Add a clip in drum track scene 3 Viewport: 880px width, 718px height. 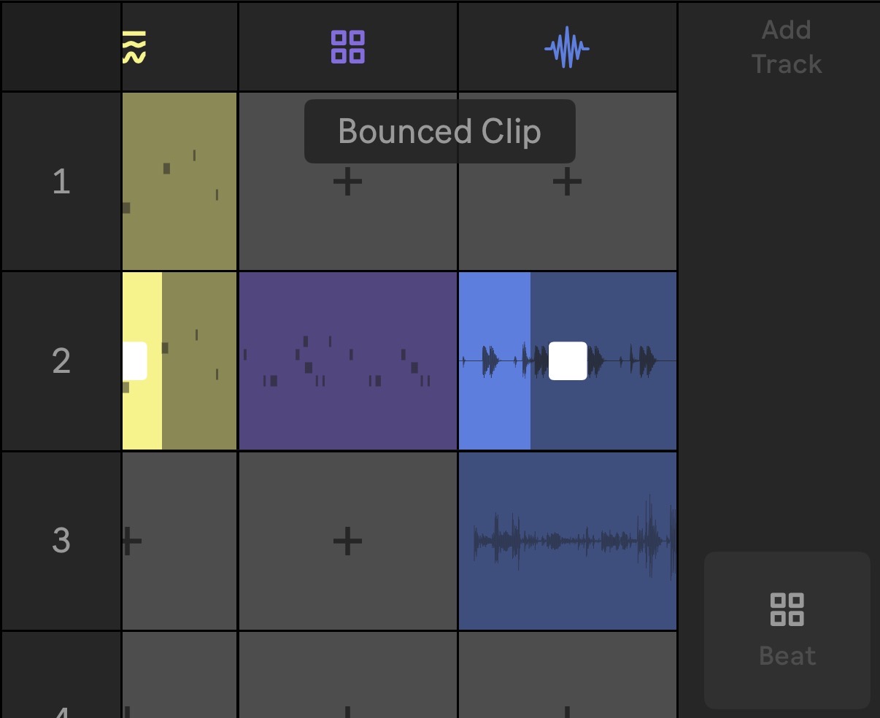click(348, 541)
